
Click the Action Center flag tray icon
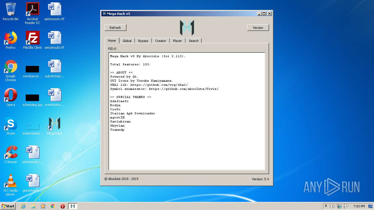coord(346,206)
